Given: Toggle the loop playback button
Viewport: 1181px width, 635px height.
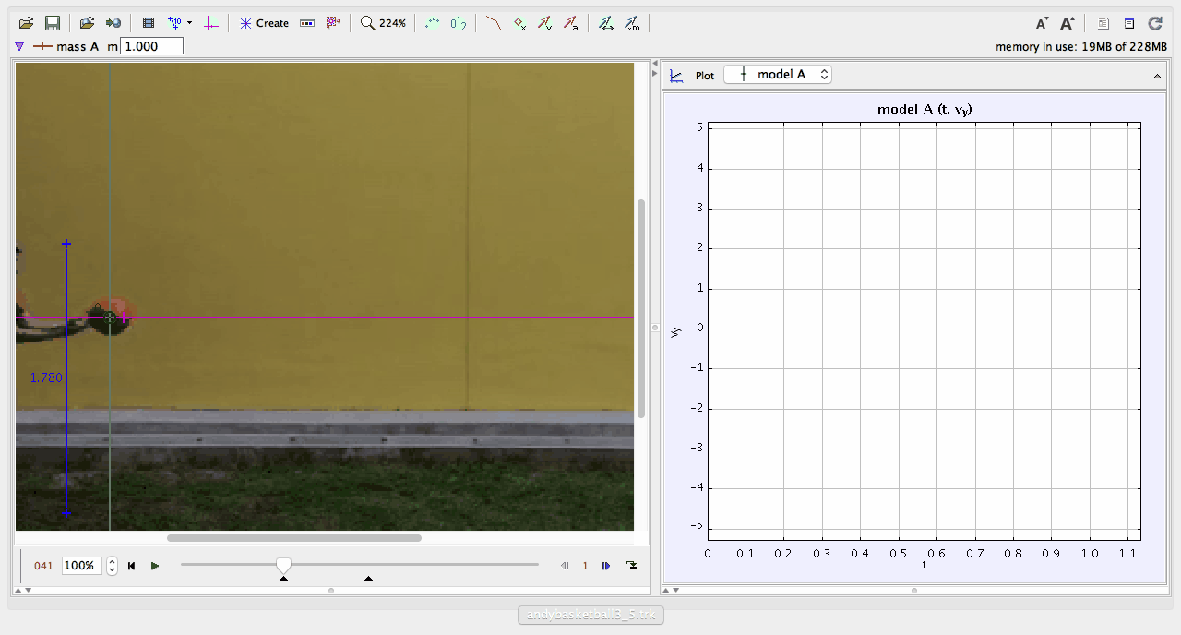Looking at the screenshot, I should point(631,566).
